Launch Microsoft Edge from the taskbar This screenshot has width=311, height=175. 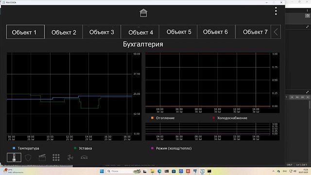pos(159,171)
